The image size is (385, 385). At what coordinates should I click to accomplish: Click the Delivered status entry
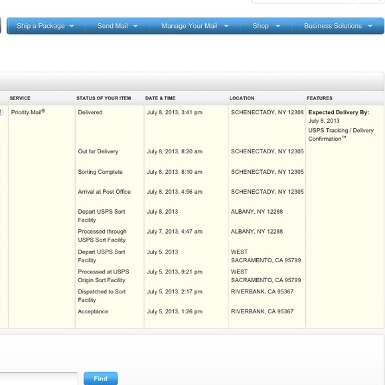click(90, 112)
